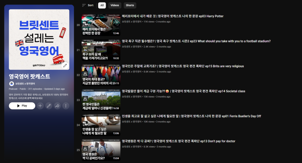Click the '2.4K views' text on football video
This screenshot has height=163, width=302.
pos(149,47)
